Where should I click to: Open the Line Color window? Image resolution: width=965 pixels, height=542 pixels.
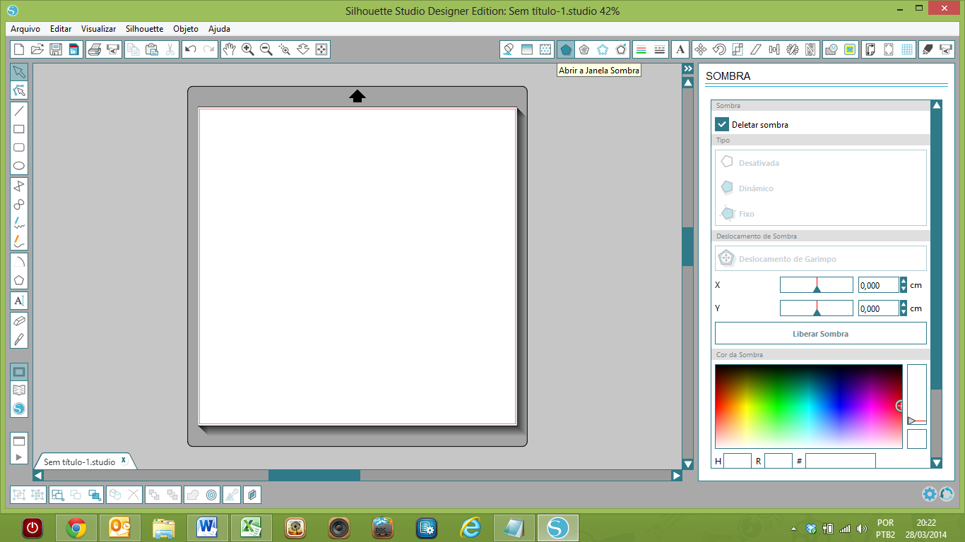click(x=641, y=49)
